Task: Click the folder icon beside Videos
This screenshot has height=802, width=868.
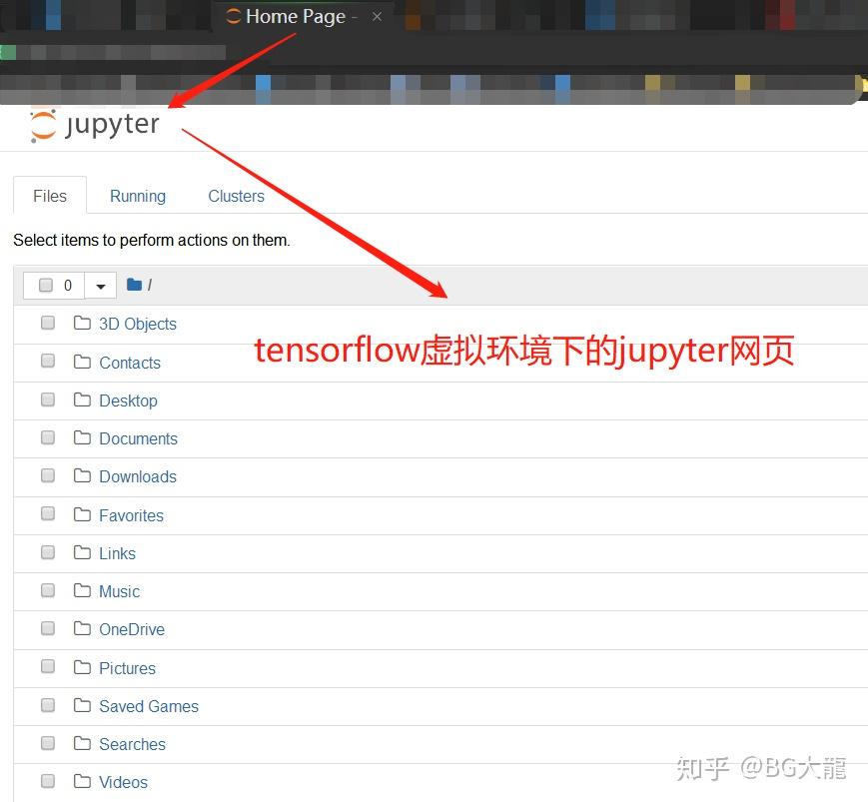Action: tap(82, 781)
